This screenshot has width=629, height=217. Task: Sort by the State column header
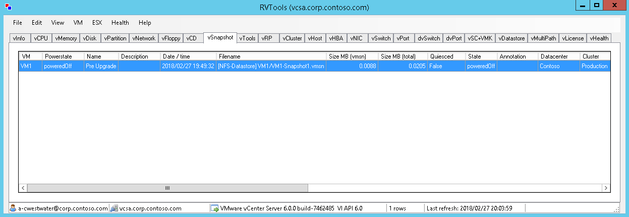481,57
